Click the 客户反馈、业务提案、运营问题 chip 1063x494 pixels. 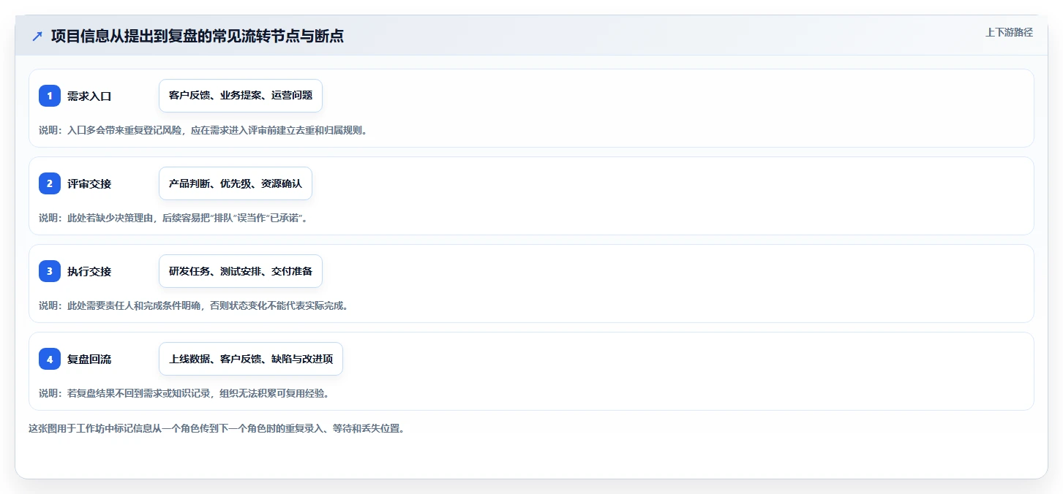(241, 96)
